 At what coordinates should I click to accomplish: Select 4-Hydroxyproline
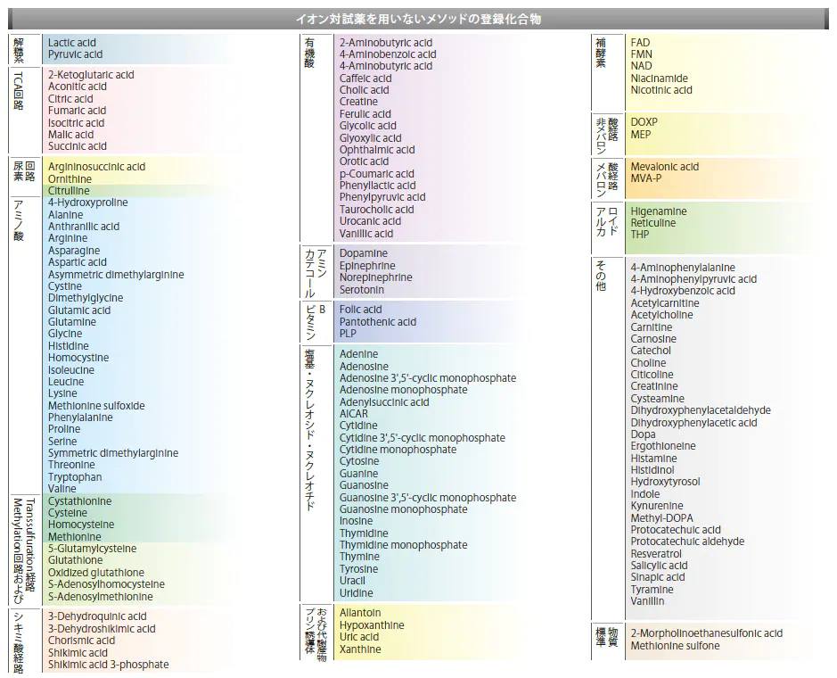click(x=88, y=203)
